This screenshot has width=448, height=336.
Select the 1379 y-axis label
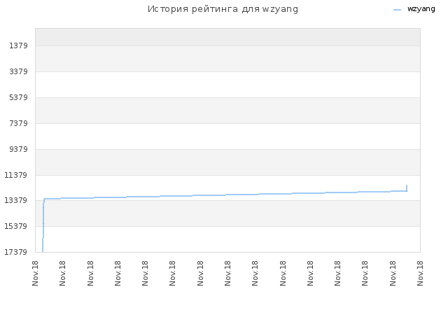point(18,45)
